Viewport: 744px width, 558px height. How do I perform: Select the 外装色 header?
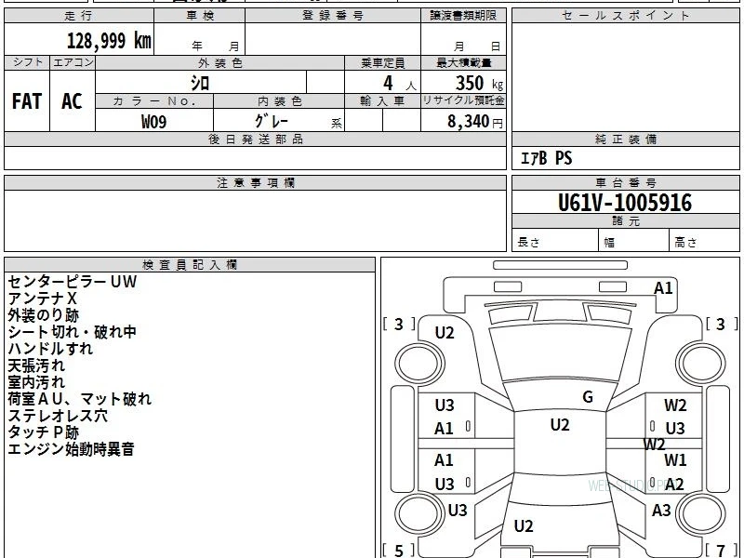pyautogui.click(x=220, y=63)
